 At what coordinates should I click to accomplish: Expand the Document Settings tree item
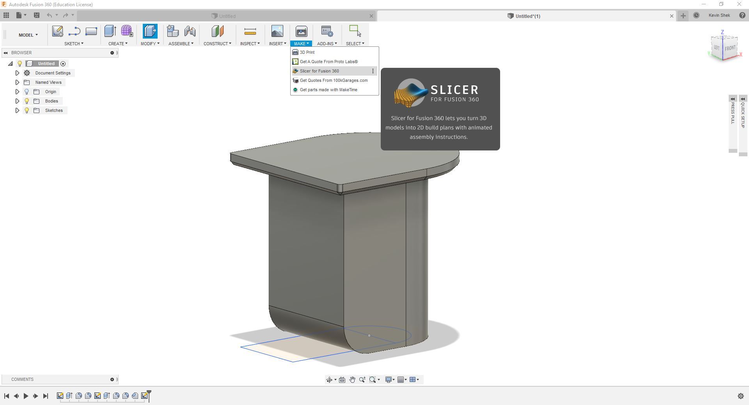point(17,73)
